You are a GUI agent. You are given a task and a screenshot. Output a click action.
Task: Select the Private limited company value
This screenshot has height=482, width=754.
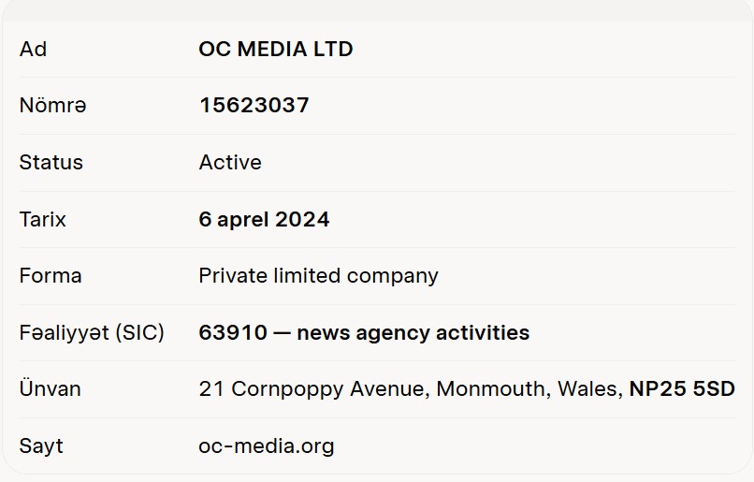pos(318,276)
